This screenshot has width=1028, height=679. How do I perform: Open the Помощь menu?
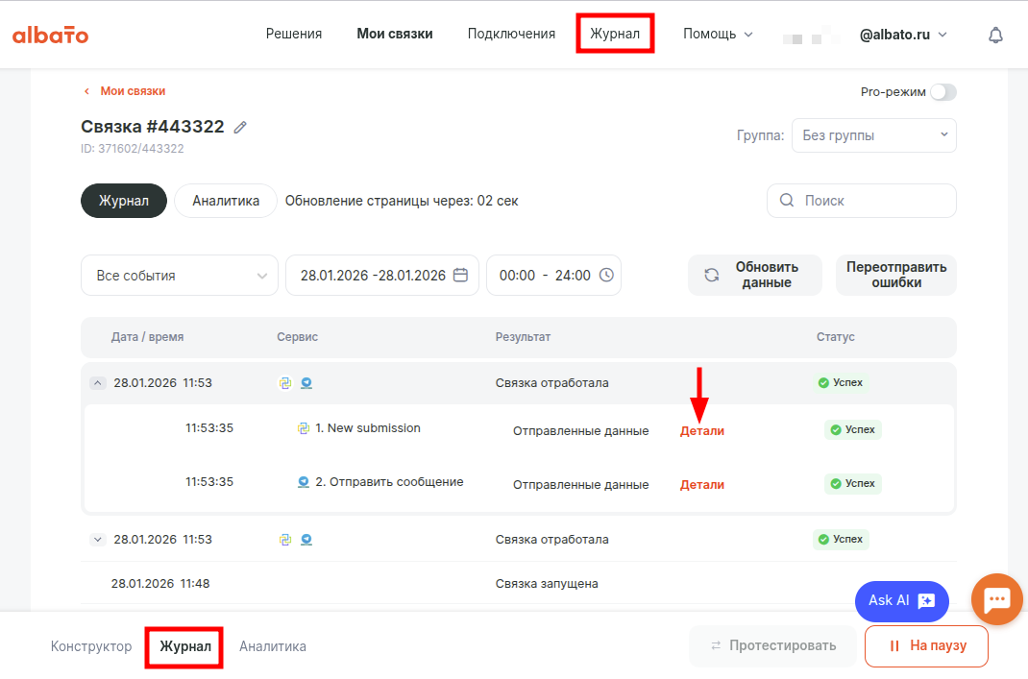pos(718,34)
